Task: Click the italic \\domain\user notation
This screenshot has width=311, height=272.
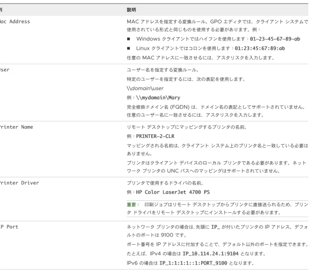Action: click(x=145, y=88)
